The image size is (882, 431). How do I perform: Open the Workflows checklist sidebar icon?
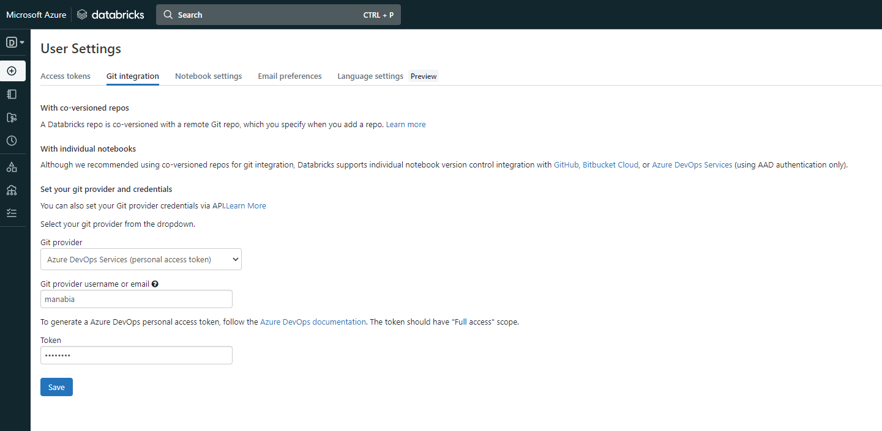coord(12,213)
